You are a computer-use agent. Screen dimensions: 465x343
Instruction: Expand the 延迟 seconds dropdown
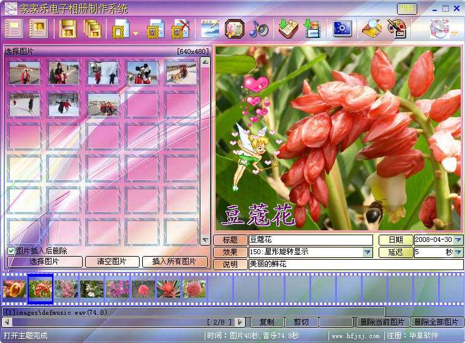pos(458,252)
